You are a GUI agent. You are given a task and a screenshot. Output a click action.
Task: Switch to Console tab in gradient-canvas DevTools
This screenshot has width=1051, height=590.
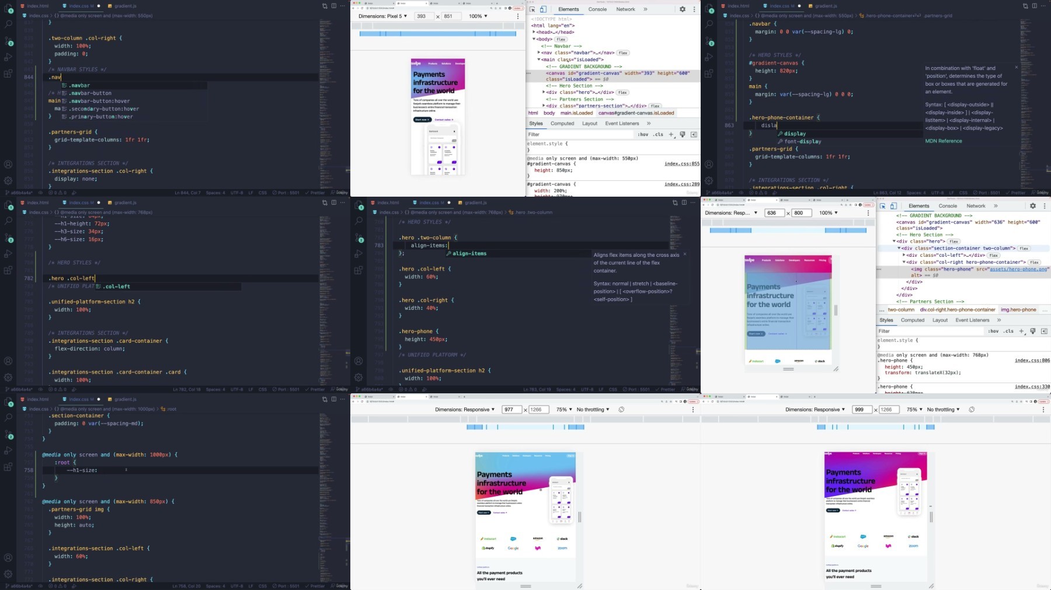point(597,9)
